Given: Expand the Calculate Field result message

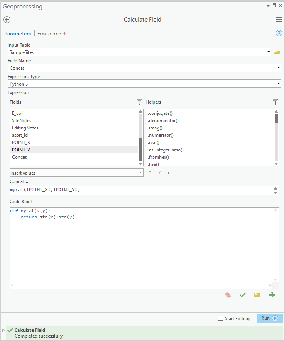Looking at the screenshot, I should click(3, 330).
